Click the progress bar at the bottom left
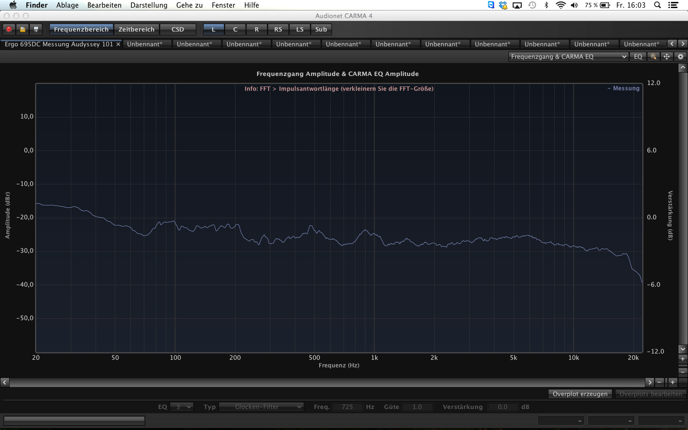Image resolution: width=688 pixels, height=430 pixels. (x=74, y=420)
